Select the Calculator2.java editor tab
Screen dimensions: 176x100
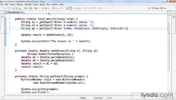14,12
